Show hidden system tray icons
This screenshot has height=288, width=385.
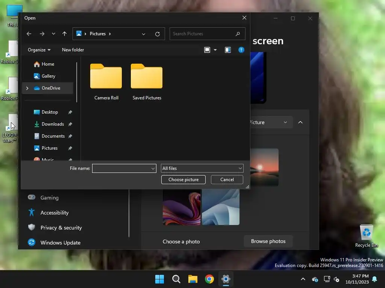(303, 279)
